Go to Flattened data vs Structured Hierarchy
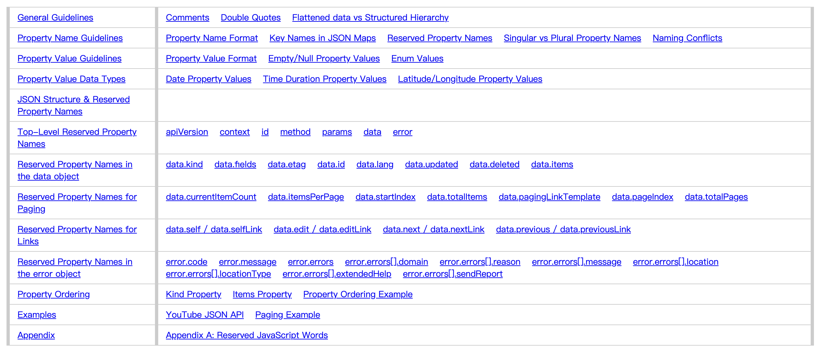Viewport: 825px width, 356px height. pyautogui.click(x=370, y=18)
